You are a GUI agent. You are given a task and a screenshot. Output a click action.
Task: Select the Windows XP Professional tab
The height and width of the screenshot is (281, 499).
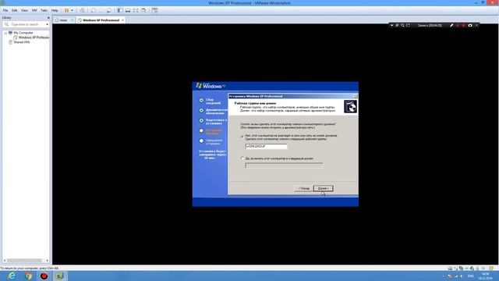101,20
